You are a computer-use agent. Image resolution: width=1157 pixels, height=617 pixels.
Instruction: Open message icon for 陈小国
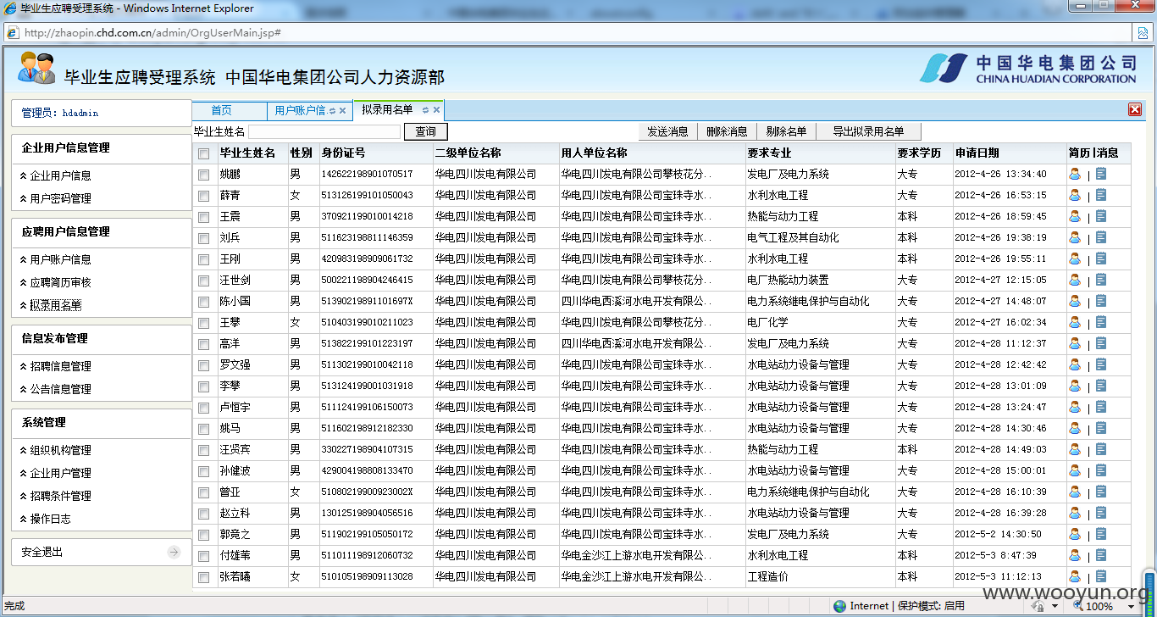(1101, 301)
